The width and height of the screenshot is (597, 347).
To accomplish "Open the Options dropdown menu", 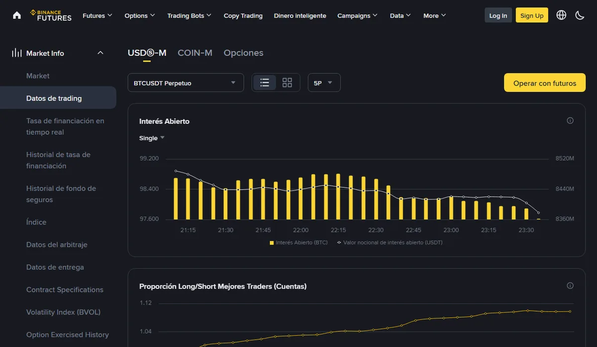I will (x=140, y=15).
